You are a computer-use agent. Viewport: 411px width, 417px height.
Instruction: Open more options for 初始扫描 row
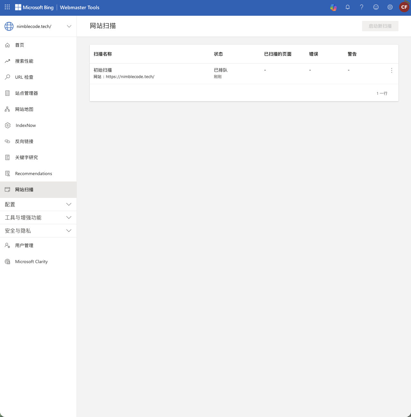[391, 70]
